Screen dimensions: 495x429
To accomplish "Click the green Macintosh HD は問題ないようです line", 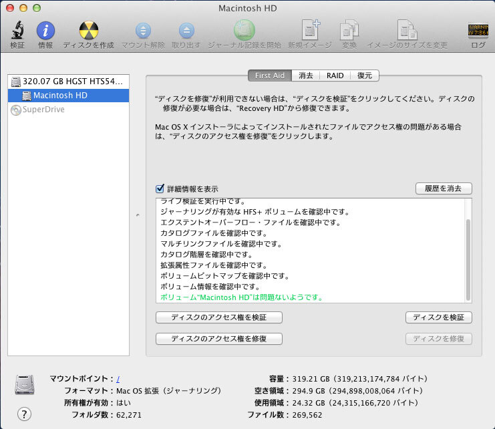I will 242,297.
